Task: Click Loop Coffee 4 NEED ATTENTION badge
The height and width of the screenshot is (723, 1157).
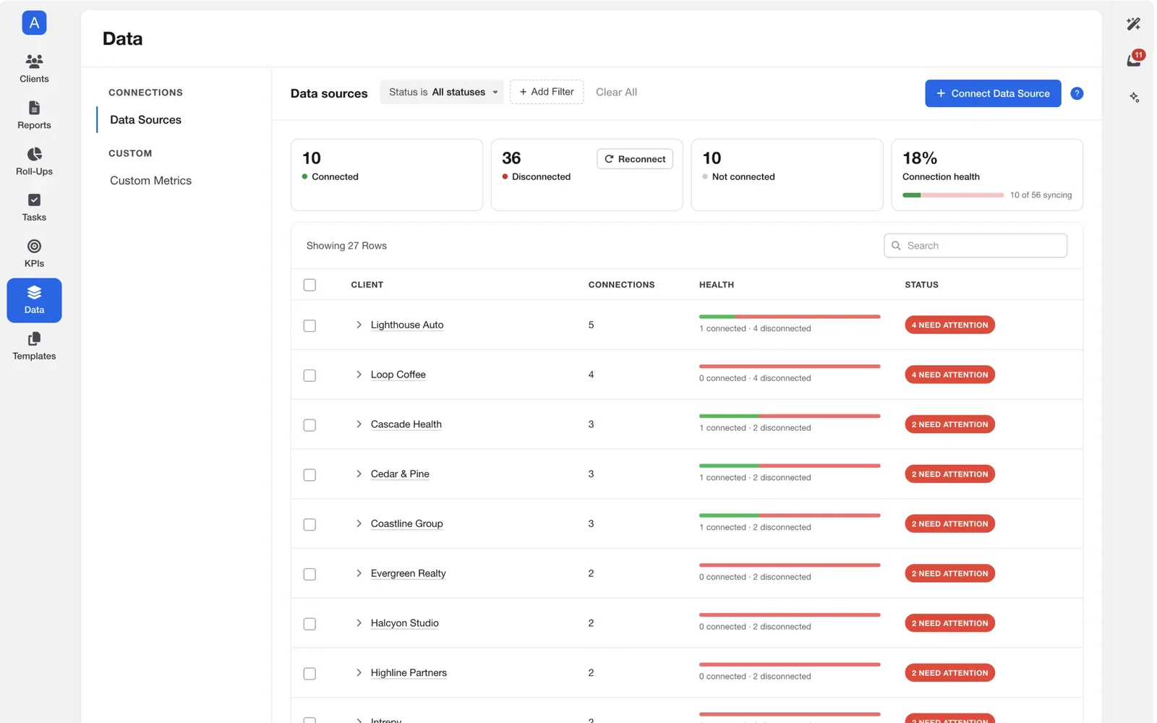Action: (x=949, y=375)
